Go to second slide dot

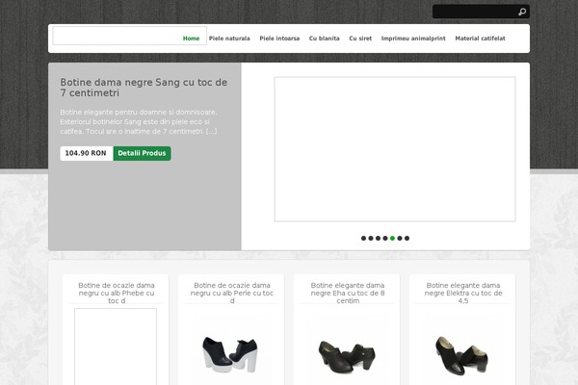pyautogui.click(x=371, y=239)
